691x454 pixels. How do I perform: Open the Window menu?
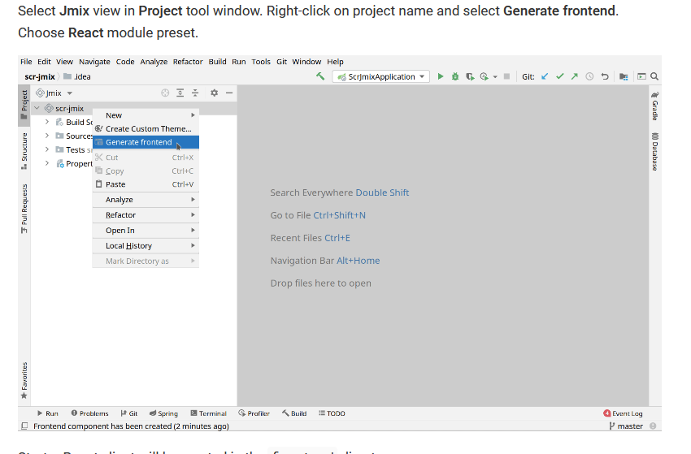(306, 62)
